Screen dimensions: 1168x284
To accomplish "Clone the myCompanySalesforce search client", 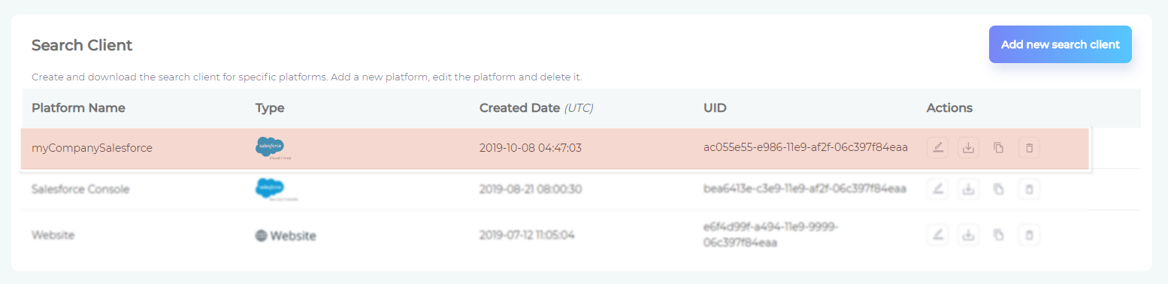I will (x=998, y=148).
